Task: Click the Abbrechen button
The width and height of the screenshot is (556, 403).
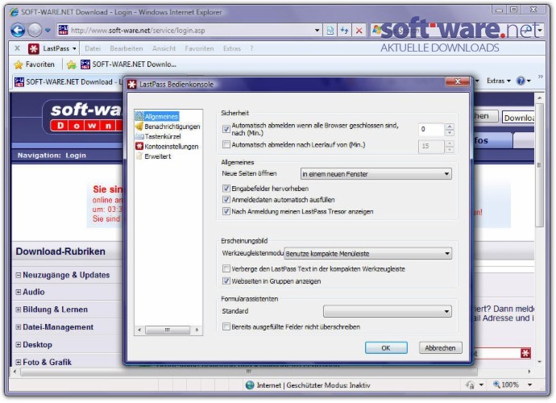Action: pyautogui.click(x=440, y=348)
